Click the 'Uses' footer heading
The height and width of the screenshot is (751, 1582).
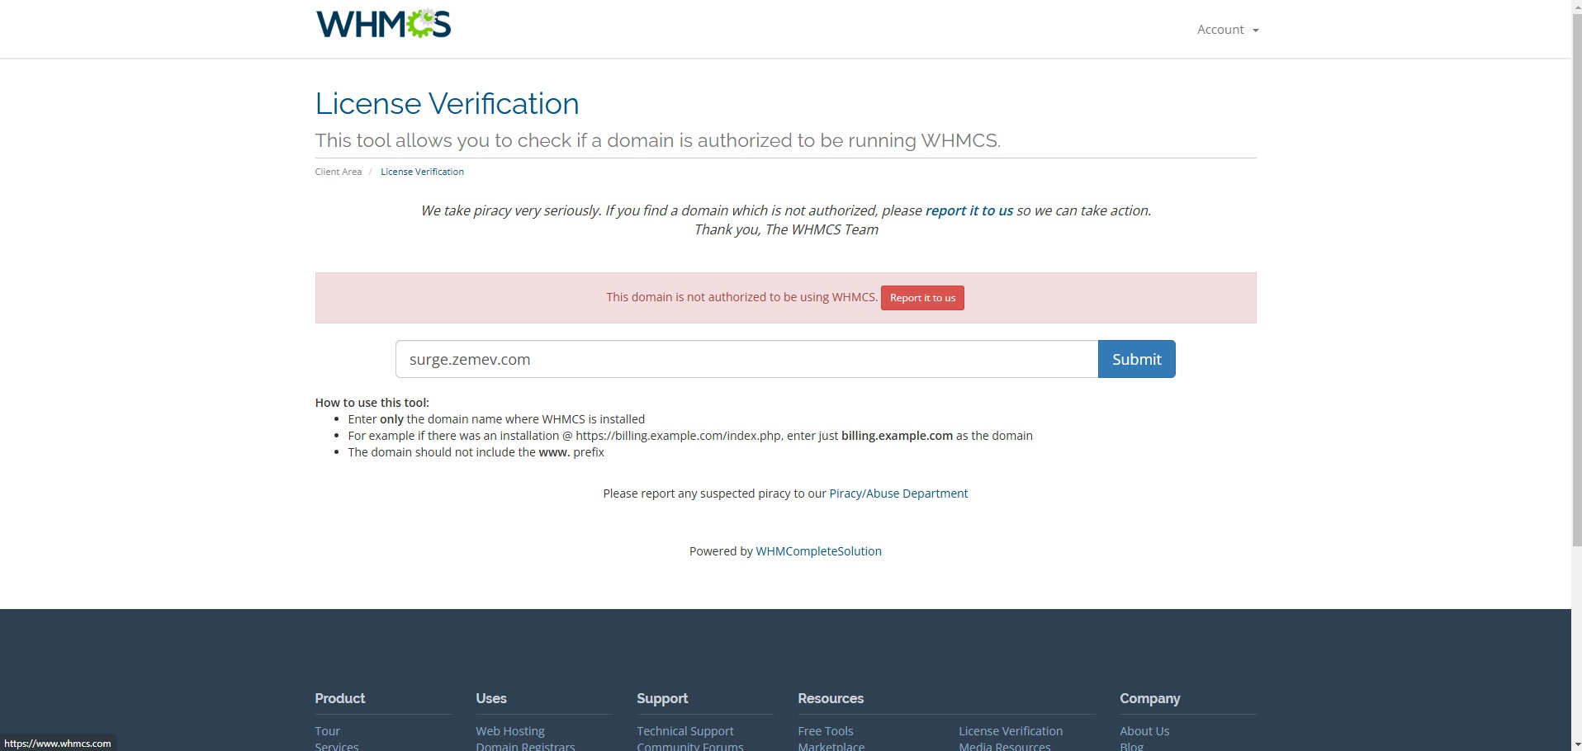point(491,698)
